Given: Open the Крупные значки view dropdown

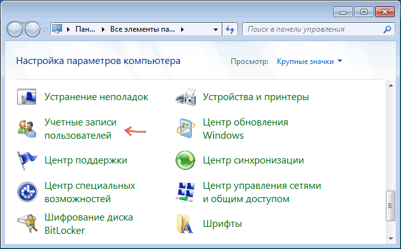Looking at the screenshot, I should point(309,61).
